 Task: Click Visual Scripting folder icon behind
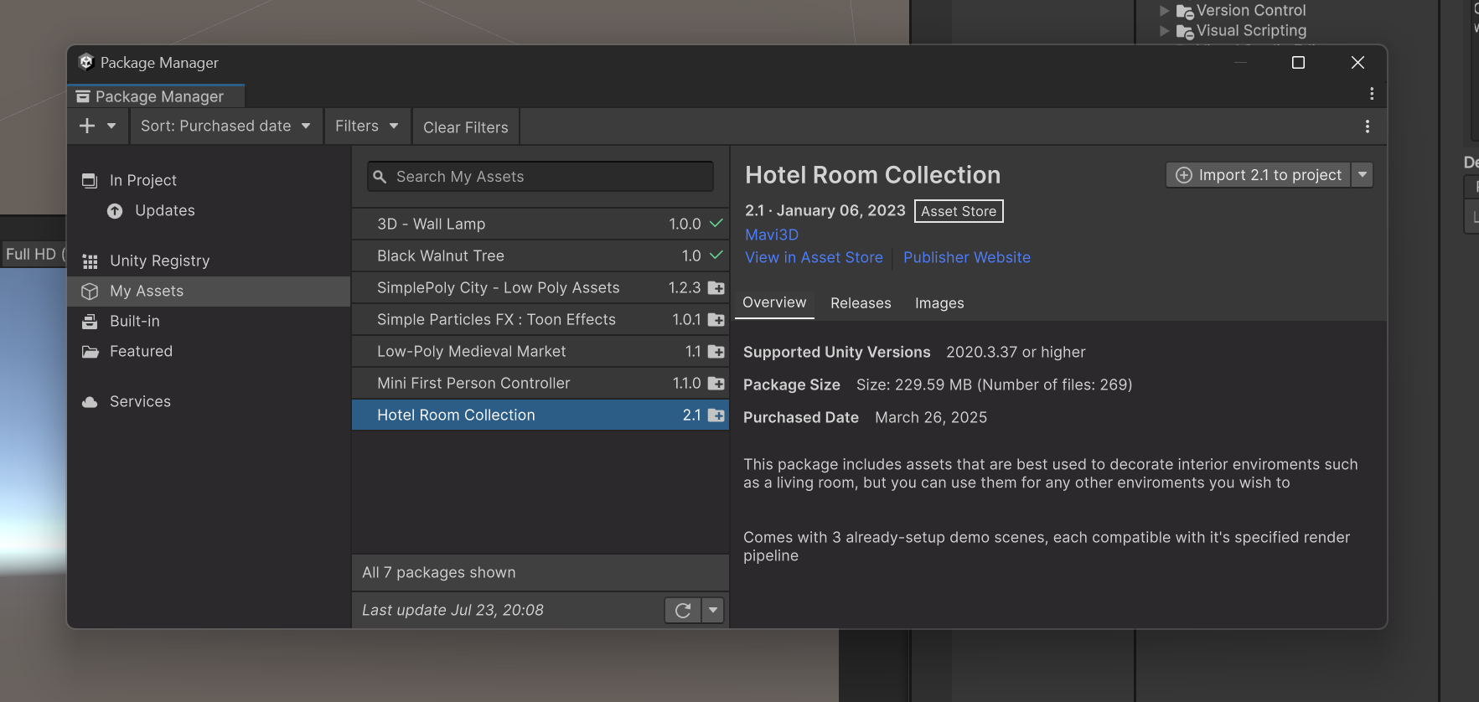coord(1185,32)
